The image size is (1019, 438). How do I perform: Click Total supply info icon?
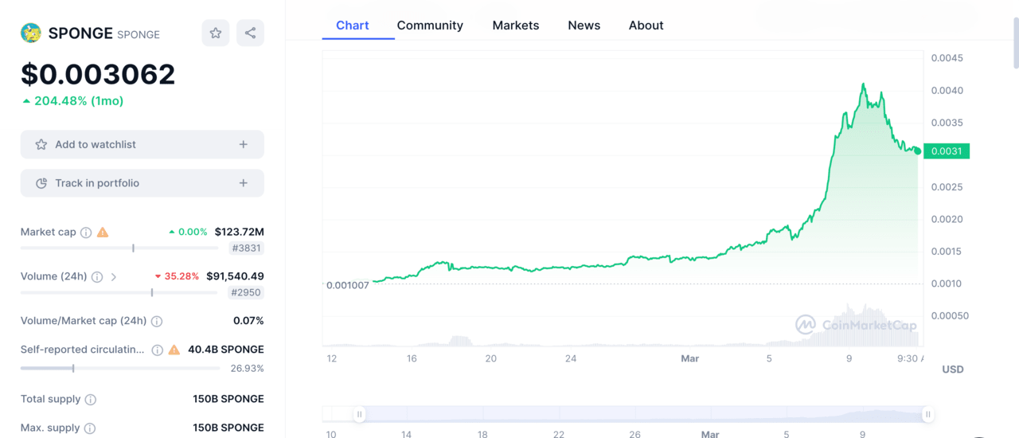click(x=91, y=399)
